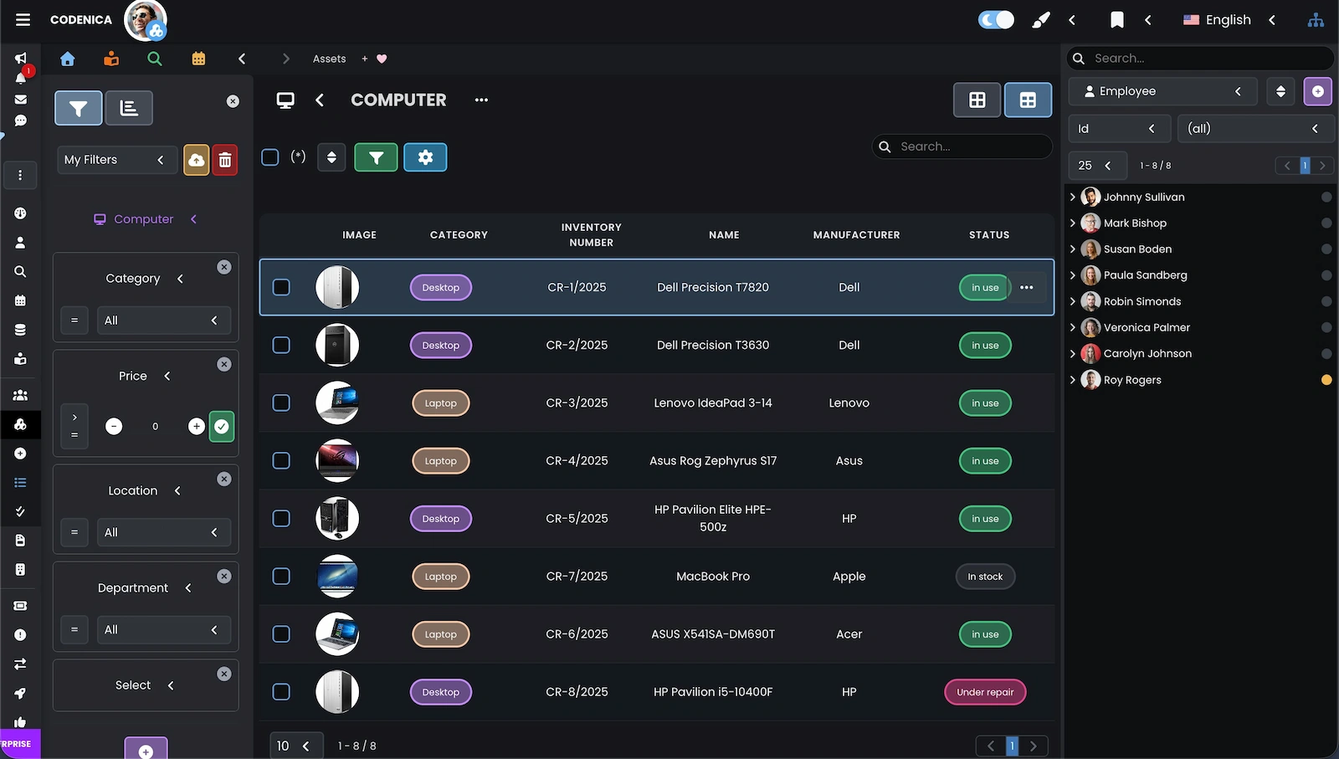Check the Dell Precision T7820 row checkbox
The height and width of the screenshot is (759, 1339).
[x=280, y=287]
